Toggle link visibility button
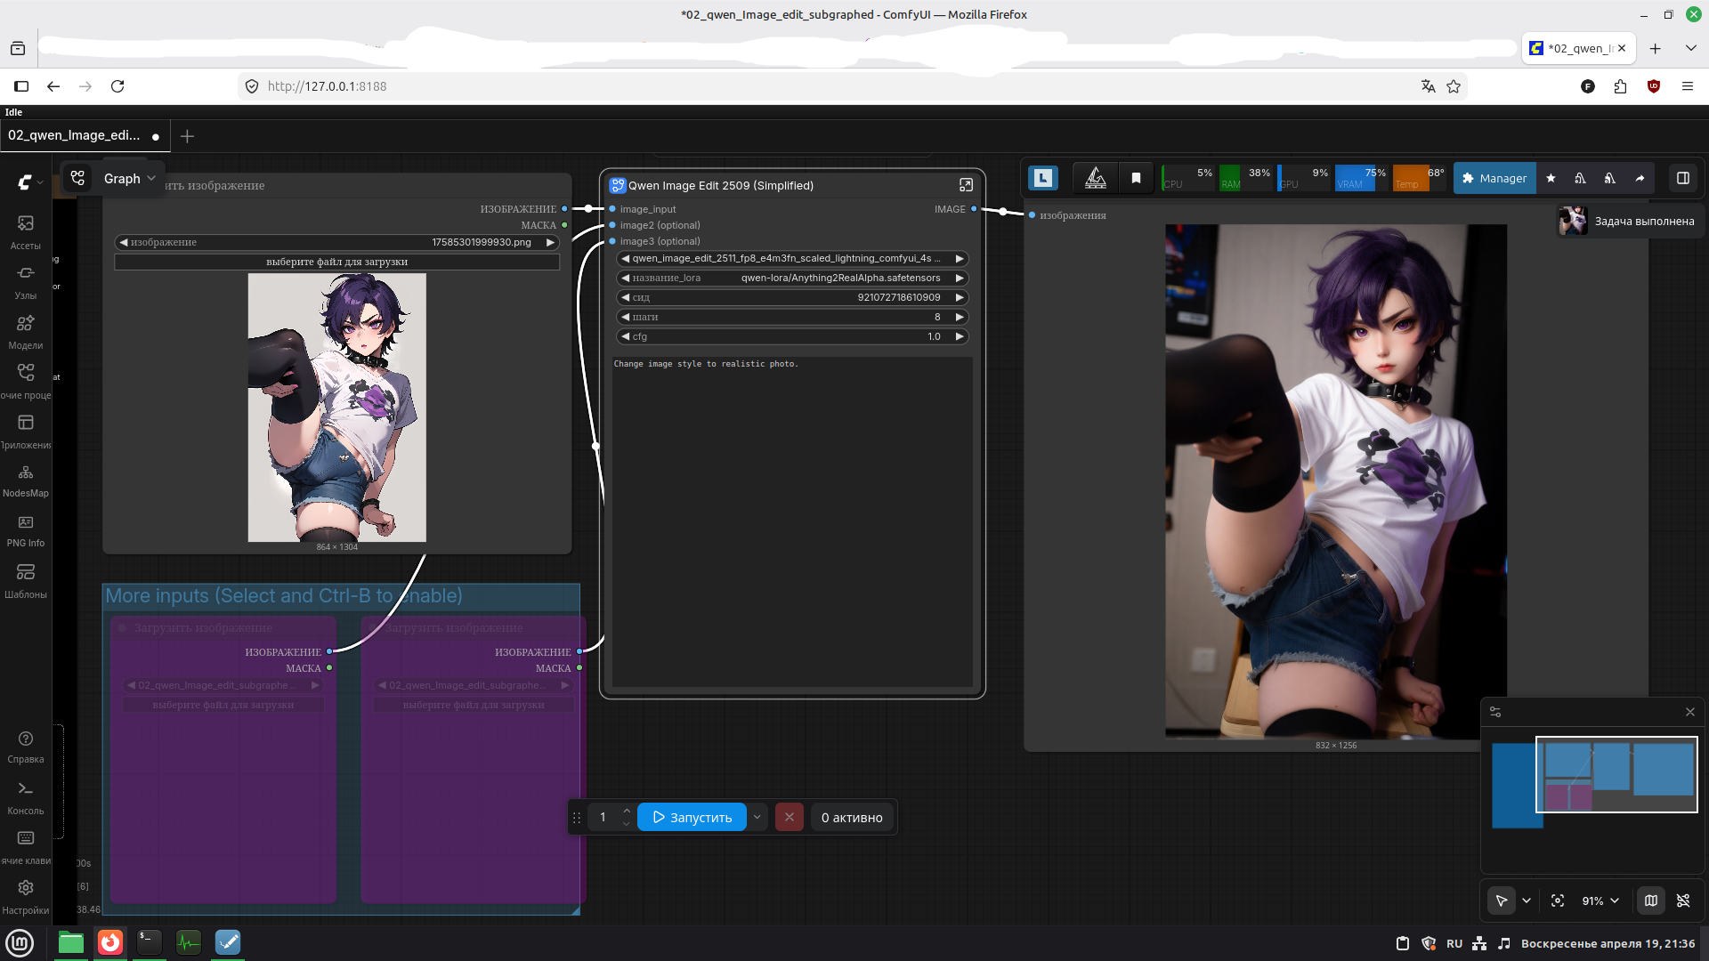This screenshot has height=961, width=1709. pyautogui.click(x=1683, y=900)
